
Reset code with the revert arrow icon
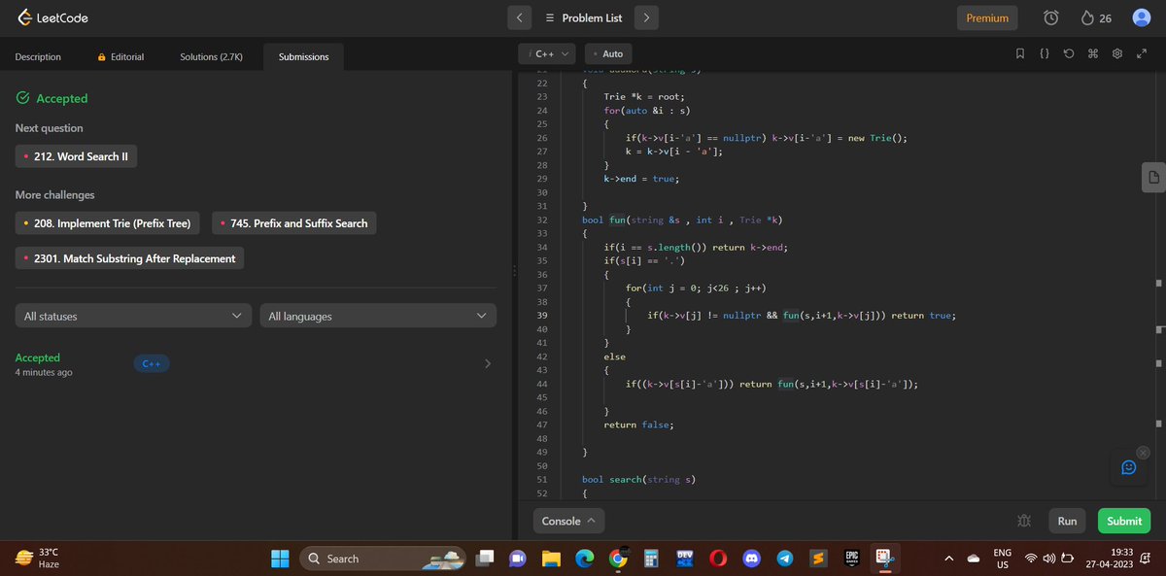(1069, 54)
